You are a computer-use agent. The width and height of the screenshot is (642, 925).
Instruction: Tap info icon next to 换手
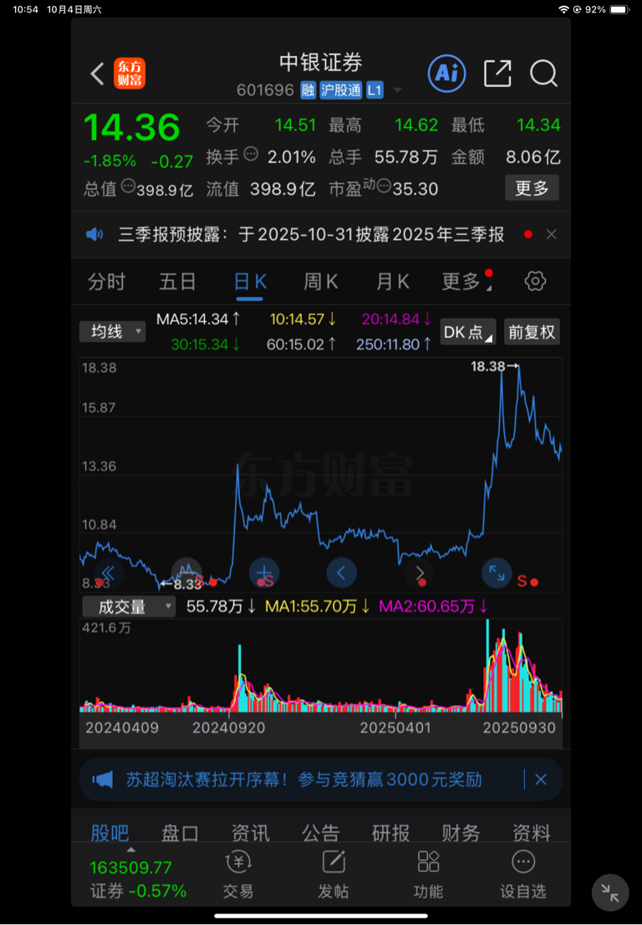pyautogui.click(x=251, y=155)
